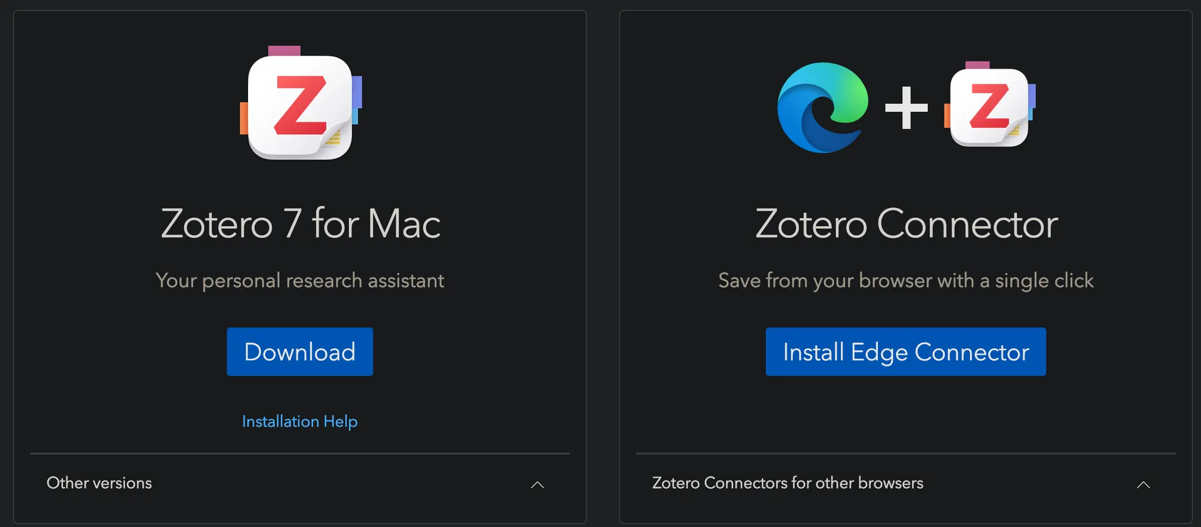Image resolution: width=1201 pixels, height=527 pixels.
Task: Click "Zotero Connectors for other browsers" label
Action: 788,483
